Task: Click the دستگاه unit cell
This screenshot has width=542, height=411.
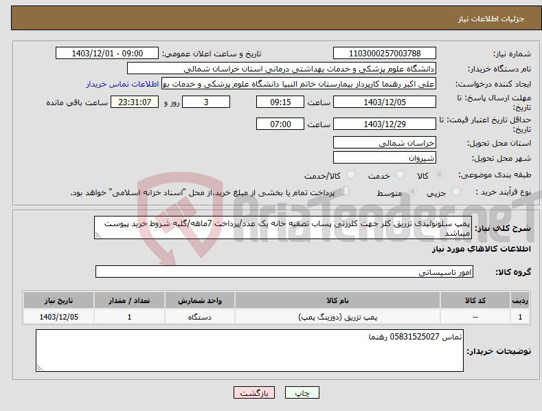Action: pyautogui.click(x=200, y=317)
